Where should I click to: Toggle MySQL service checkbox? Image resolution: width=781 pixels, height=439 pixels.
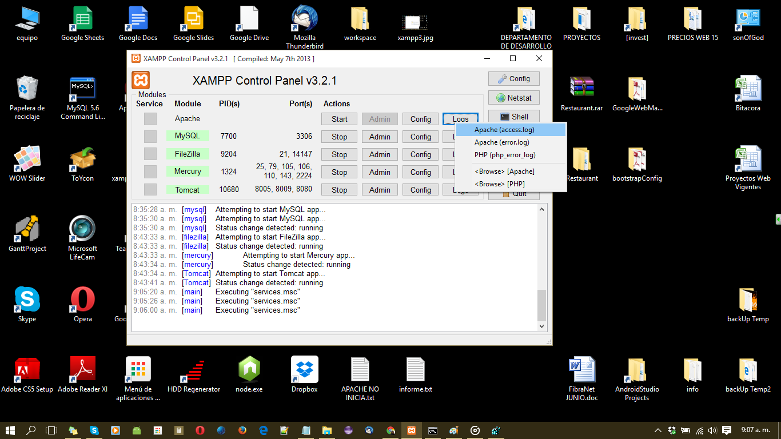click(x=150, y=137)
